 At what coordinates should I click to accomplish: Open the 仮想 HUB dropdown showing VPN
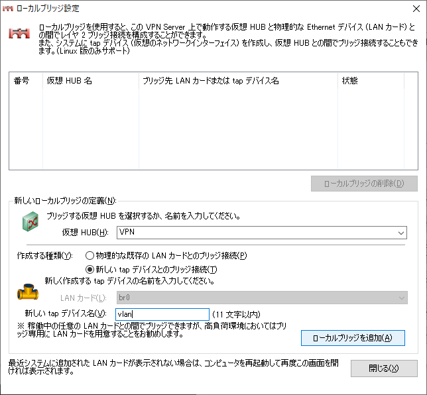[x=262, y=233]
